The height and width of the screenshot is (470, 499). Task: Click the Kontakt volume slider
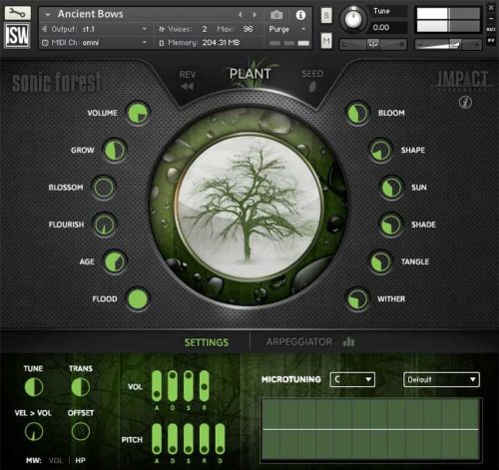(448, 44)
